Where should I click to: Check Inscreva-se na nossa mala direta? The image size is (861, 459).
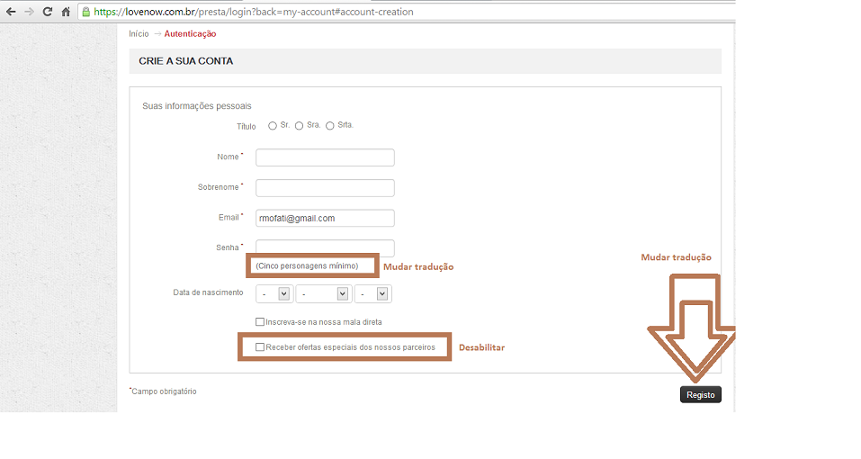(x=260, y=322)
